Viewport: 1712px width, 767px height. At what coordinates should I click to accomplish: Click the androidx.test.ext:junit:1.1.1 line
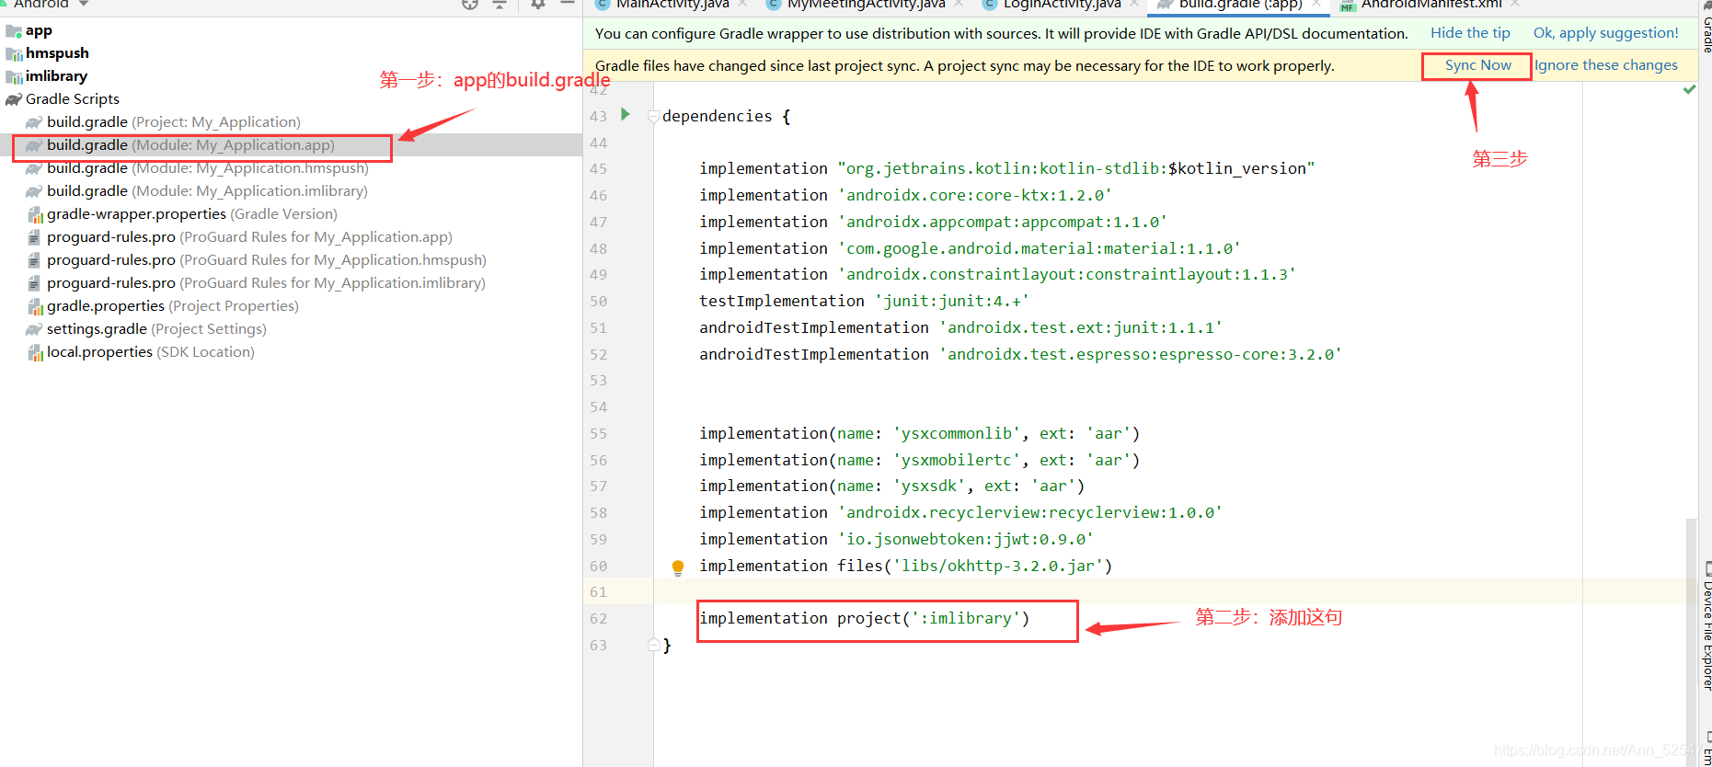click(x=960, y=327)
